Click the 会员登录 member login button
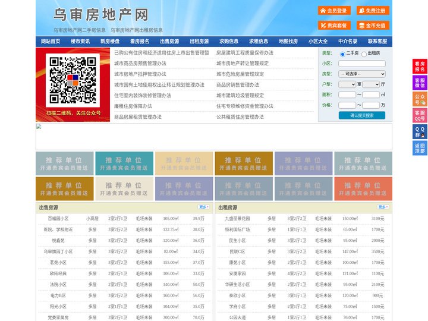428x321 pixels. tap(334, 11)
